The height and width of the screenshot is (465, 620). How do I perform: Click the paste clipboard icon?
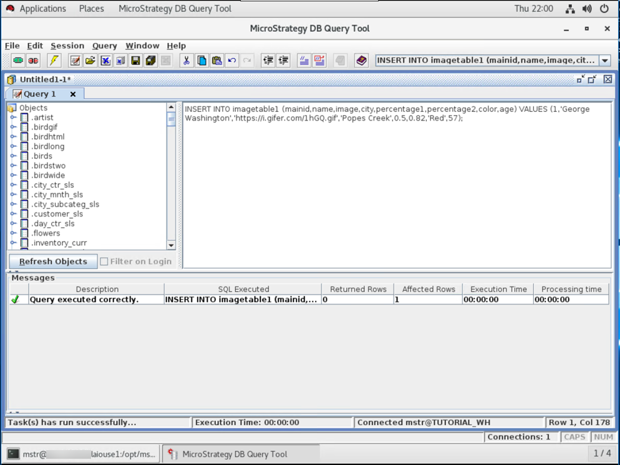pos(216,61)
